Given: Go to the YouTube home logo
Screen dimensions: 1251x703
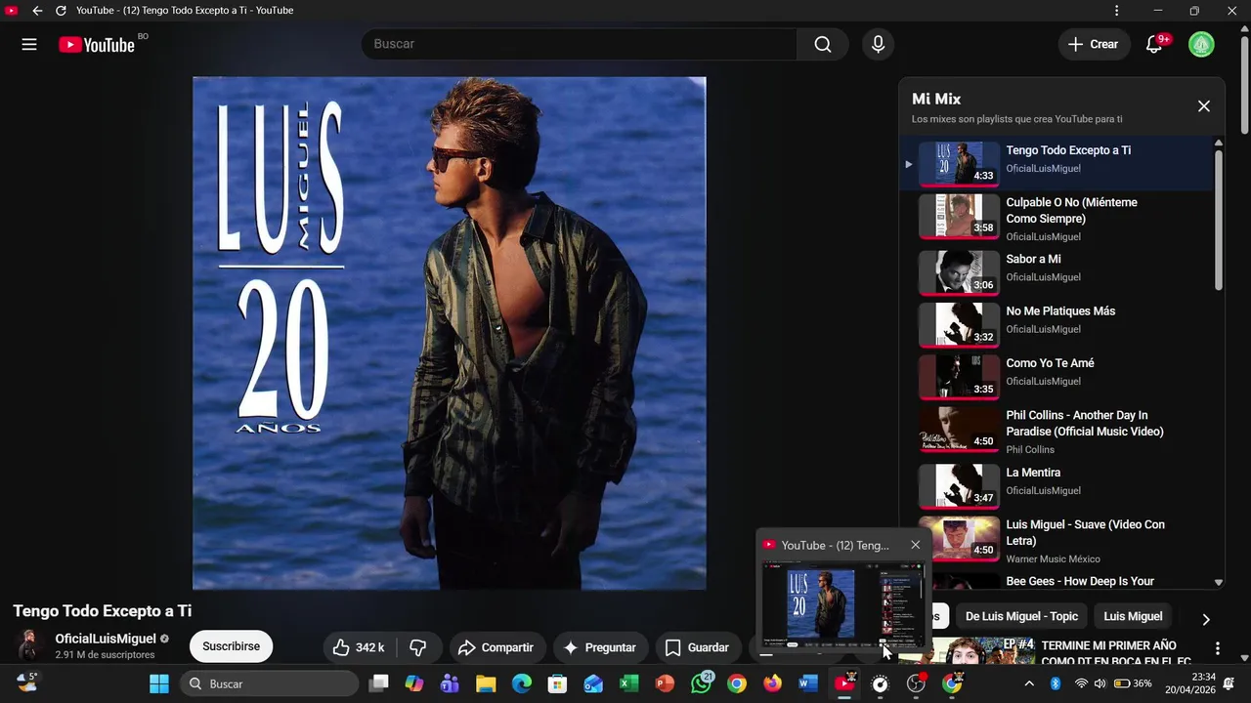Looking at the screenshot, I should [97, 44].
